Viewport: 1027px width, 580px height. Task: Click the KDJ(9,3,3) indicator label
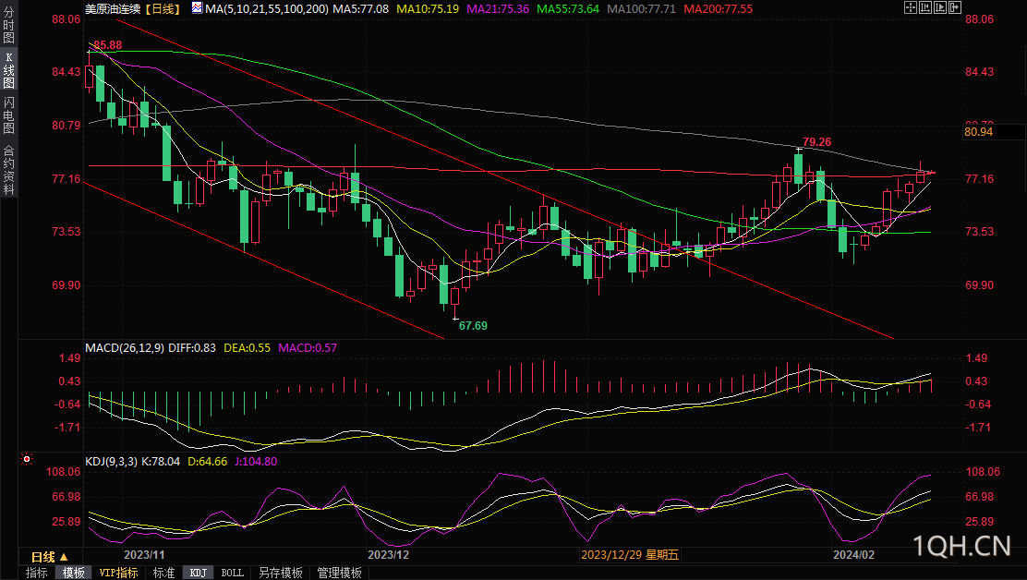(112, 462)
